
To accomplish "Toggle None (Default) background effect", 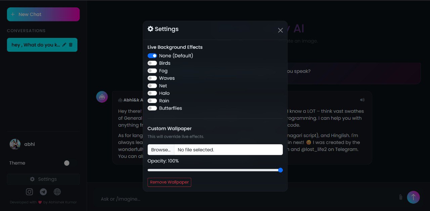I will tap(152, 56).
